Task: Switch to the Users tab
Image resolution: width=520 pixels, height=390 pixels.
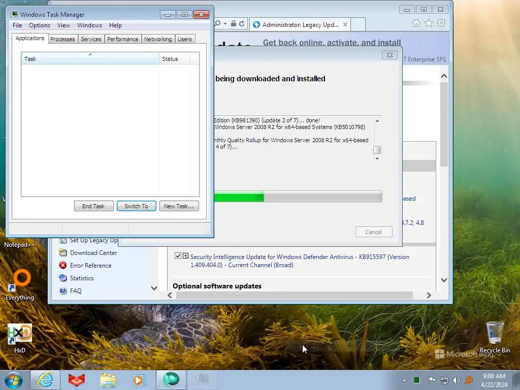Action: (185, 39)
